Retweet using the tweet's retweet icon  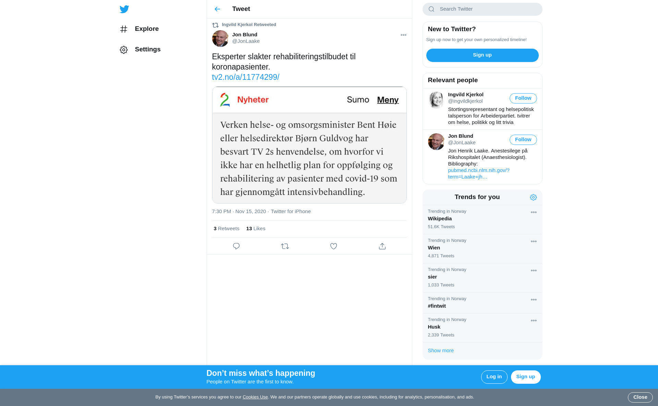click(x=285, y=246)
